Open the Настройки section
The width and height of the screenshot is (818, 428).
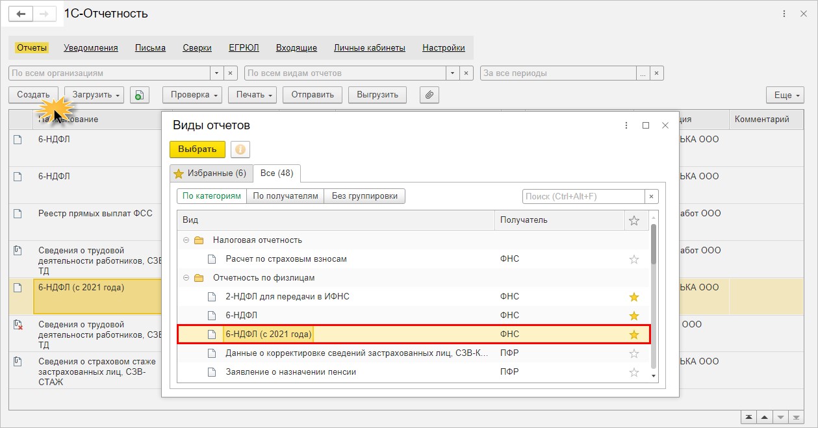(444, 47)
